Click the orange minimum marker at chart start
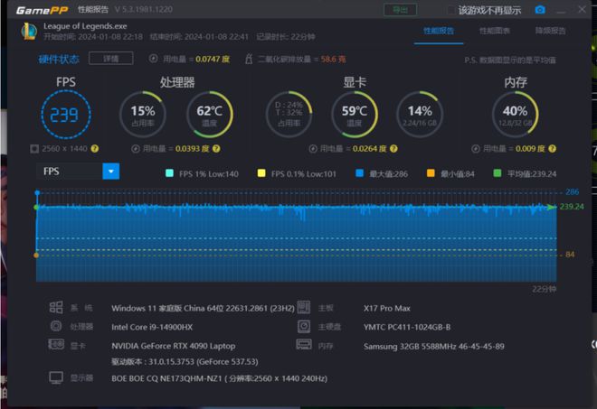 click(x=36, y=255)
